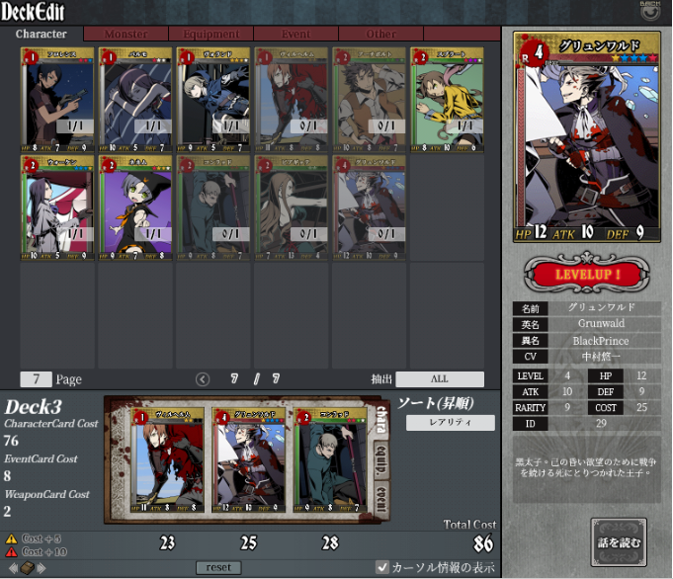Click the WeaponCard Cost value 2

pos(7,511)
